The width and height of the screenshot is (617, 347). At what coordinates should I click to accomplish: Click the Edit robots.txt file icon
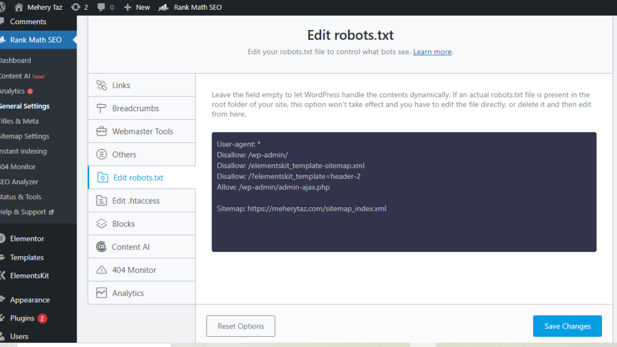(x=102, y=178)
